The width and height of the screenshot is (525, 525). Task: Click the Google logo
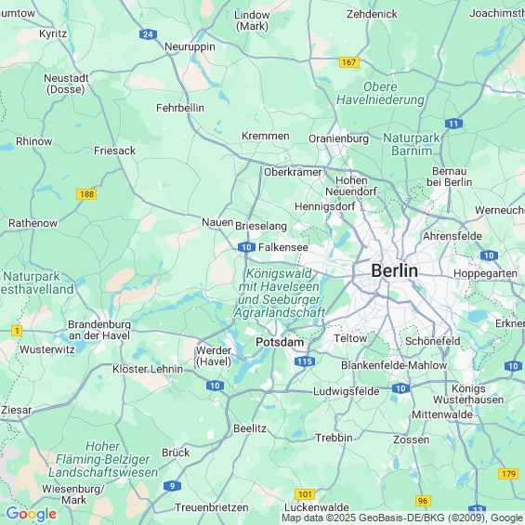(32, 514)
